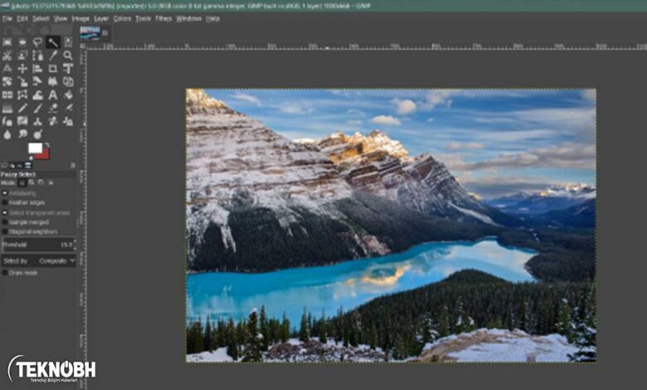The height and width of the screenshot is (390, 647).
Task: Click the white foreground color swatch
Action: coord(34,148)
